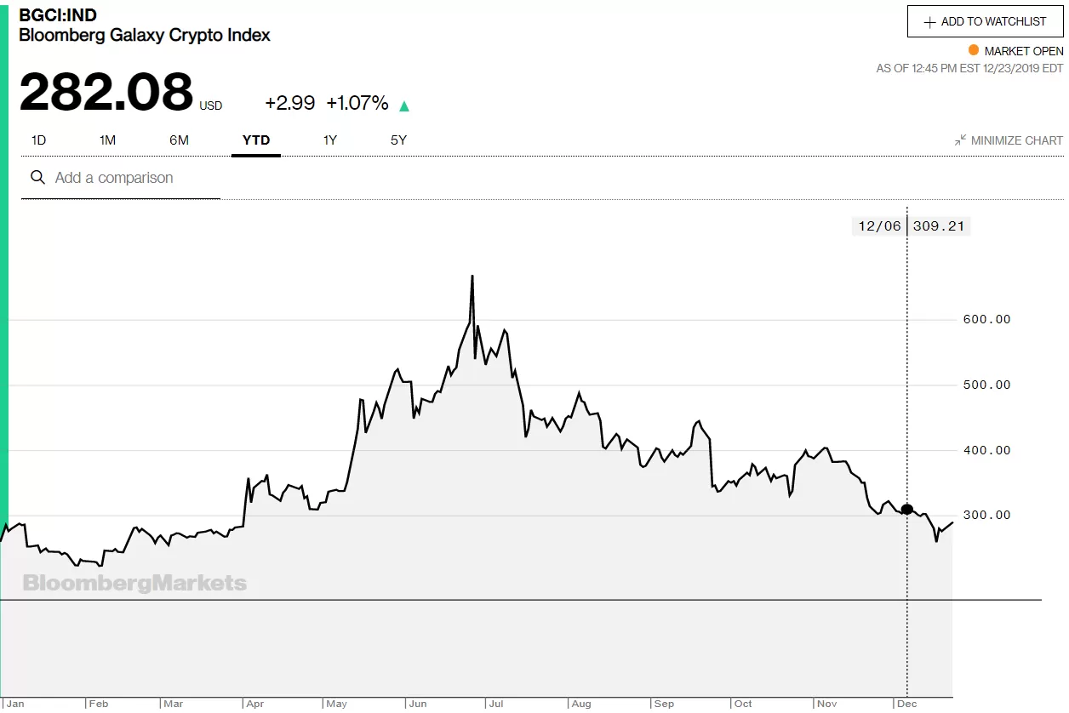1069x713 pixels.
Task: Click the BGCI:IND ticker heading
Action: pyautogui.click(x=58, y=14)
